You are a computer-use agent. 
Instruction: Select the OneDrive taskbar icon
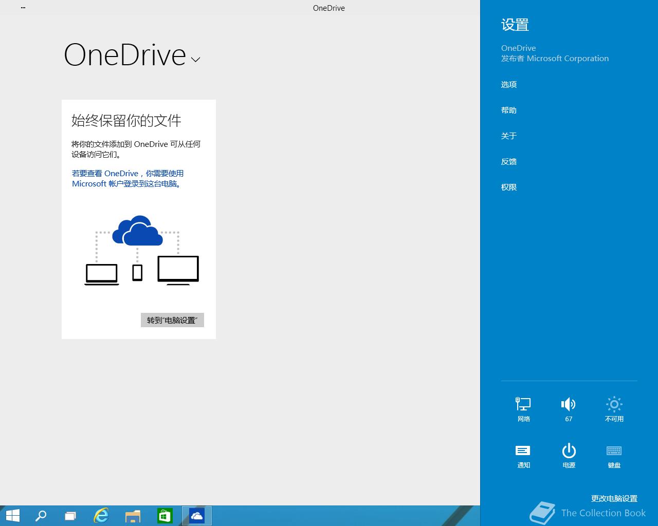pyautogui.click(x=197, y=516)
